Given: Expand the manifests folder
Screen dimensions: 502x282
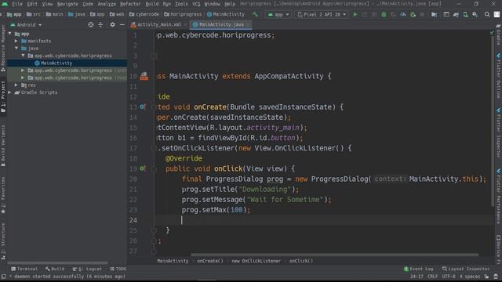Looking at the screenshot, I should pos(16,41).
